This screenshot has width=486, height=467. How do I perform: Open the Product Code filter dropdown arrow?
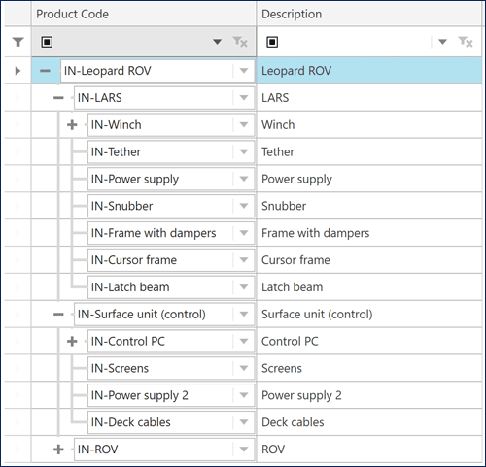coord(217,42)
